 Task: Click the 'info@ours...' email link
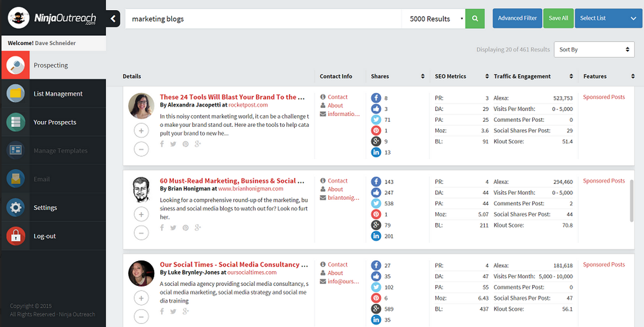(x=344, y=281)
